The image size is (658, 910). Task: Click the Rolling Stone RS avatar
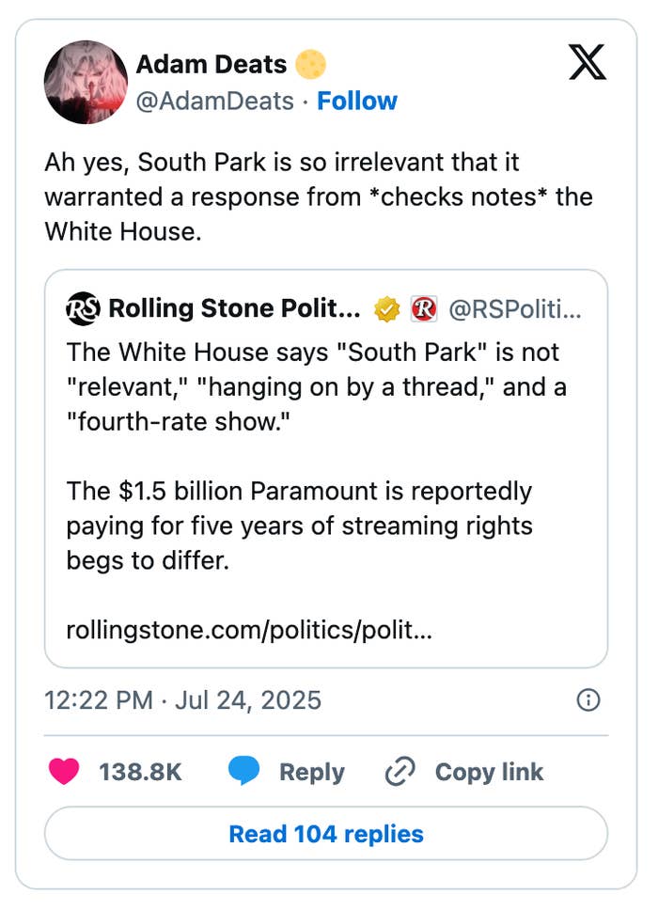coord(82,308)
